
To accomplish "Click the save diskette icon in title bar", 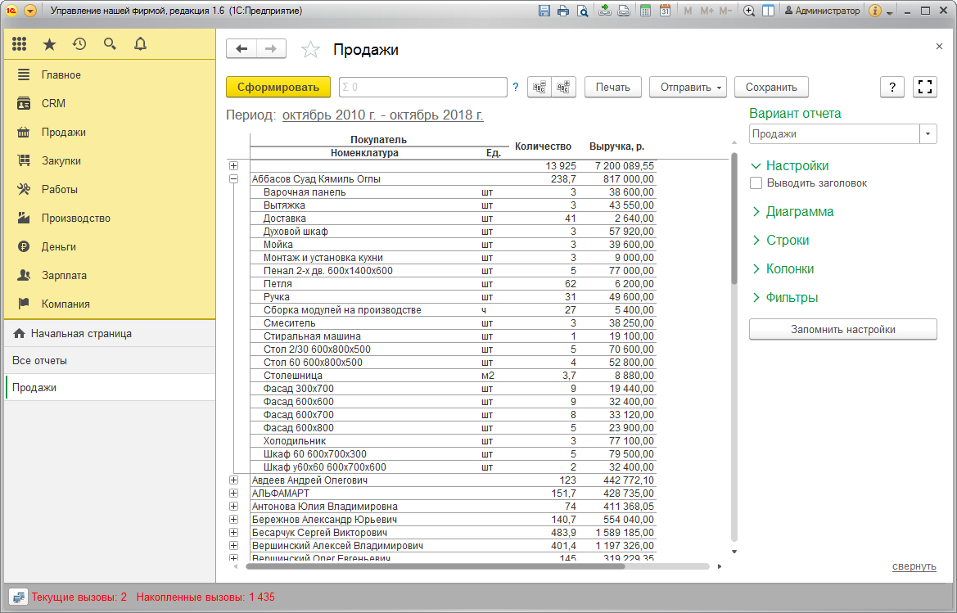I will click(544, 11).
